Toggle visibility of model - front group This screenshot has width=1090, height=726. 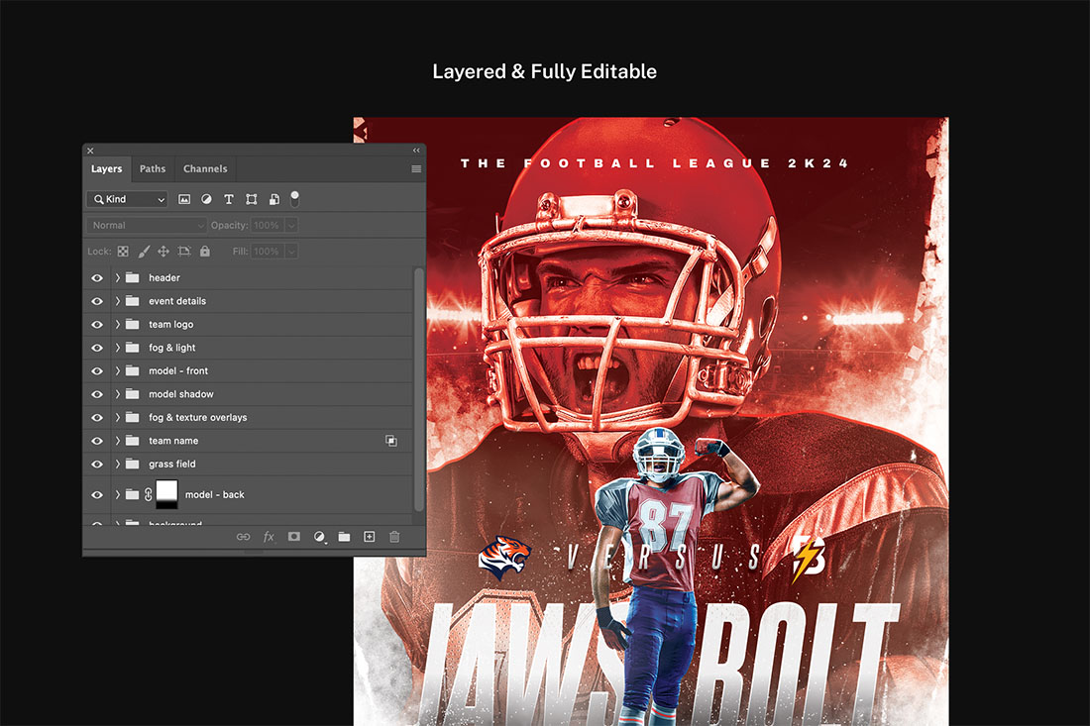click(x=97, y=371)
